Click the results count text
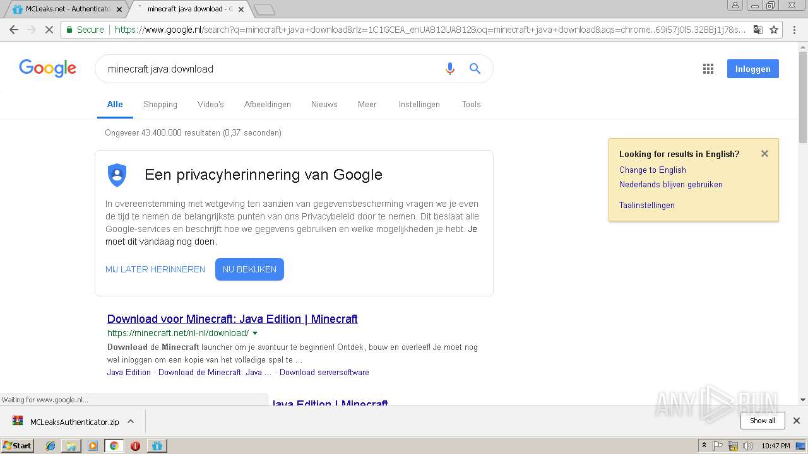This screenshot has width=808, height=454. click(193, 132)
